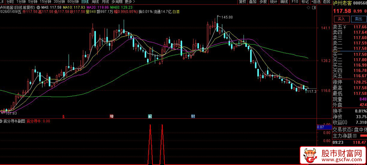367x165 pixels.
Task: Click the 外盘 424 row
Action: pos(350,105)
